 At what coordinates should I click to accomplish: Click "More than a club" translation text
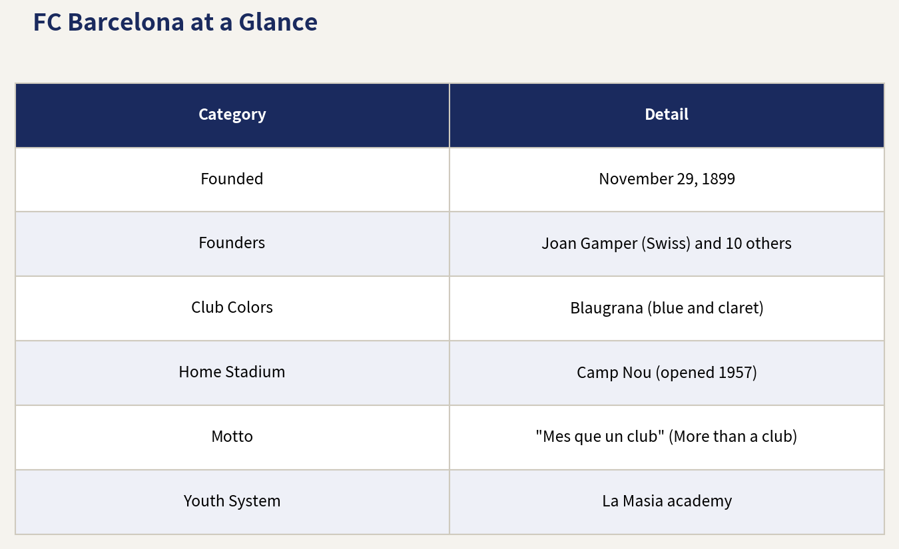(x=733, y=437)
